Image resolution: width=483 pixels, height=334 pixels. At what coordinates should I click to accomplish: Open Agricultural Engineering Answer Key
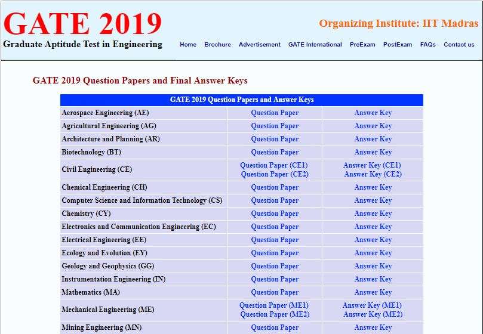pyautogui.click(x=373, y=126)
